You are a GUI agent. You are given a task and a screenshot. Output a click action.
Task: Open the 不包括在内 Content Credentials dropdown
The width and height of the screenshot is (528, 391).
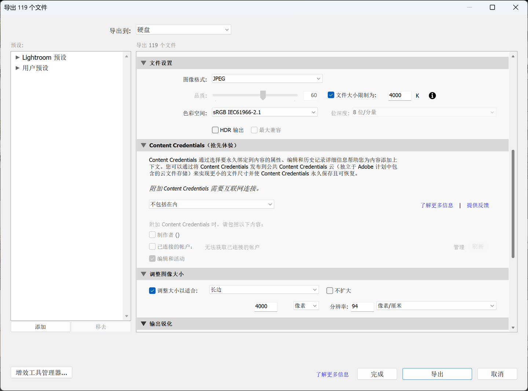tap(212, 204)
